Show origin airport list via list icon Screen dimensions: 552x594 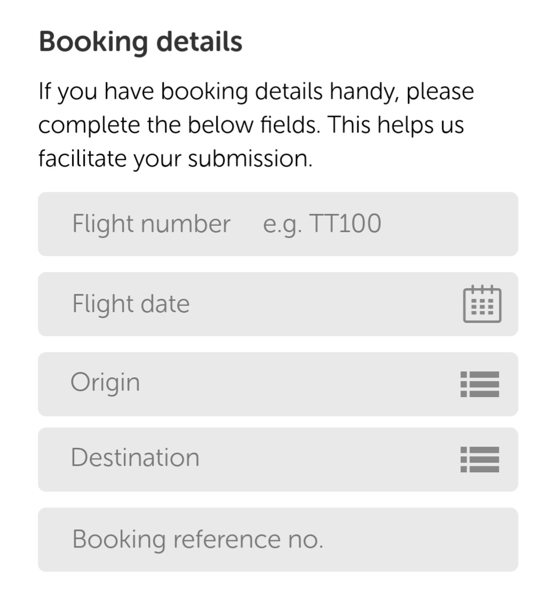point(479,384)
